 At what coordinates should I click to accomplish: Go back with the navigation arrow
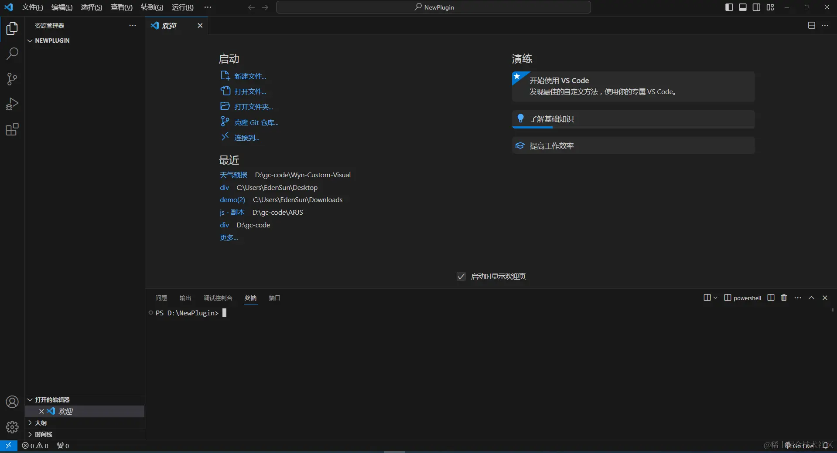pos(251,7)
